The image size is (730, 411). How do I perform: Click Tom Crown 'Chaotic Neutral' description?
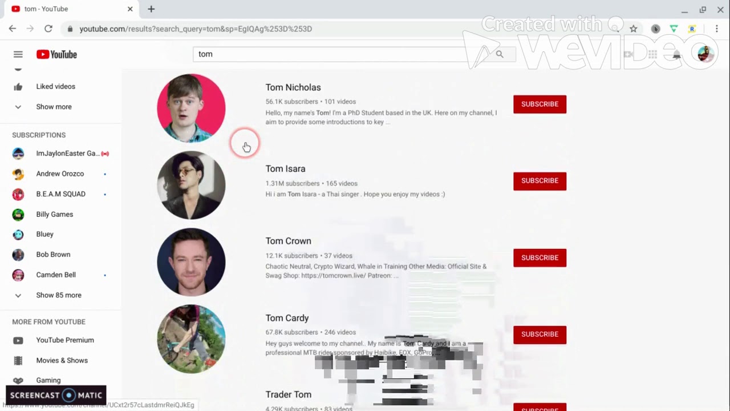376,271
